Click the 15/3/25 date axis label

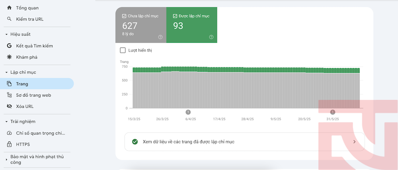click(134, 119)
